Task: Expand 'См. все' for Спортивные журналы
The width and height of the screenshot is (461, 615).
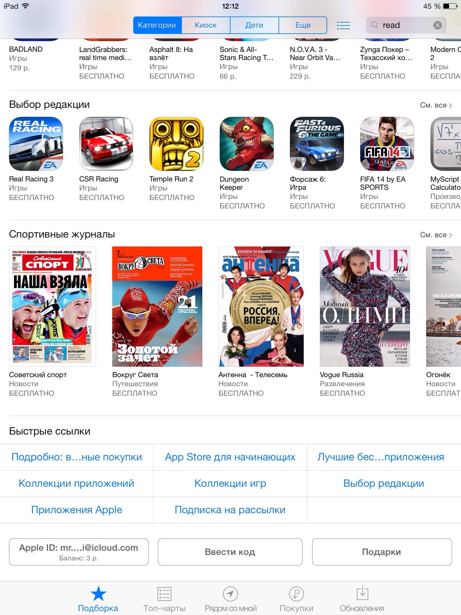Action: tap(436, 235)
